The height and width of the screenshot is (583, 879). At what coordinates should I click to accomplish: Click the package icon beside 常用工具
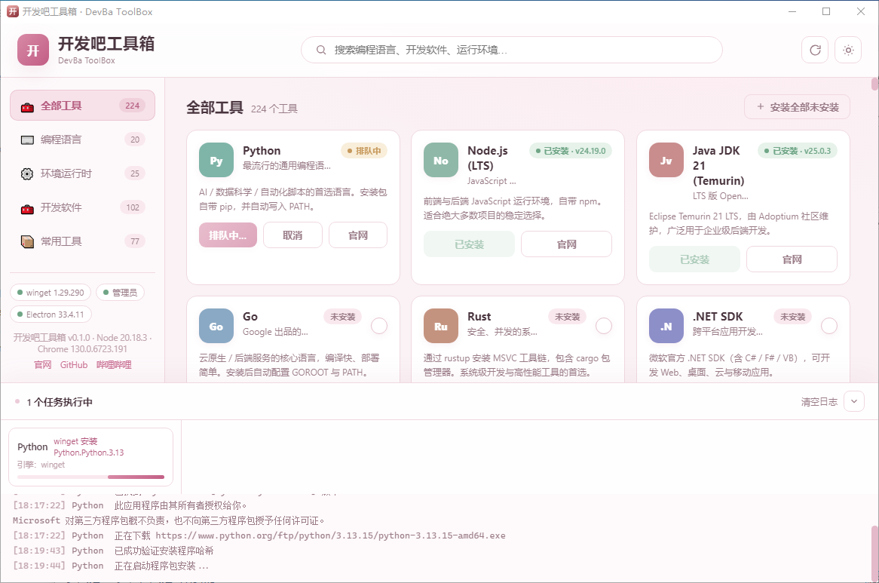tap(27, 241)
